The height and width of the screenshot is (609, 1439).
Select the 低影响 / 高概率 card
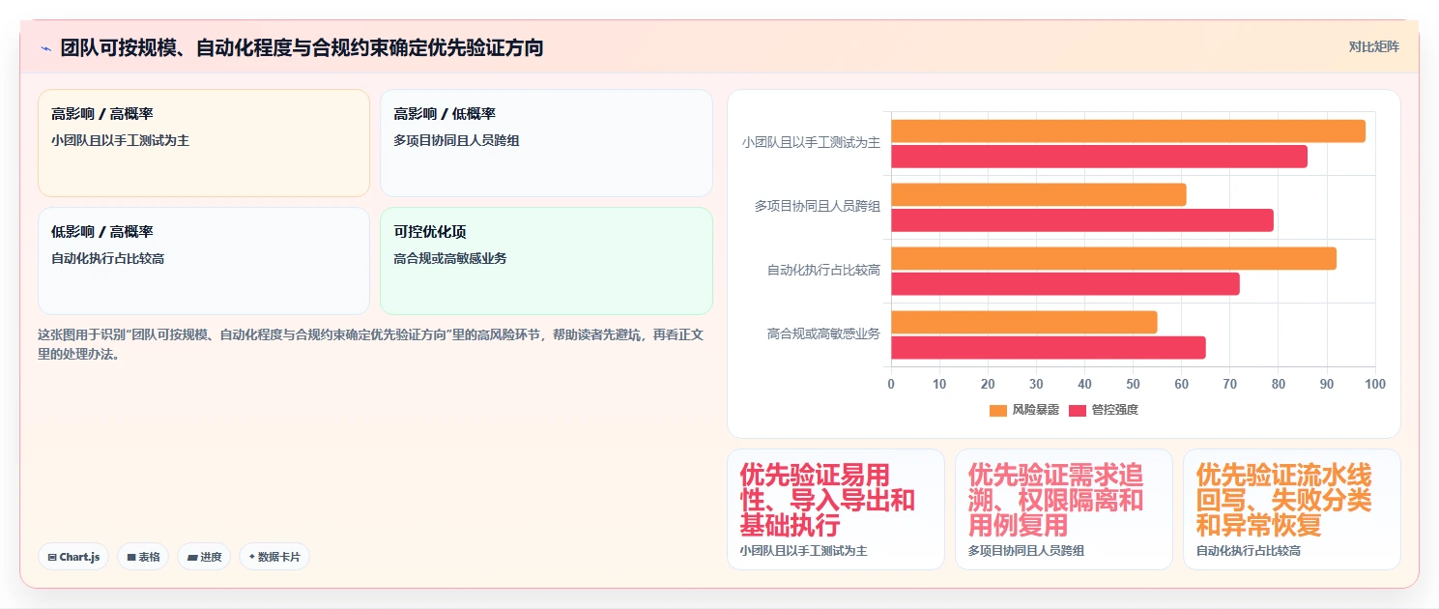204,261
